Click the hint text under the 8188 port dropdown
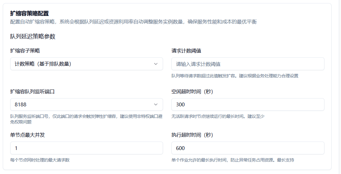The image size is (341, 174). [x=86, y=119]
